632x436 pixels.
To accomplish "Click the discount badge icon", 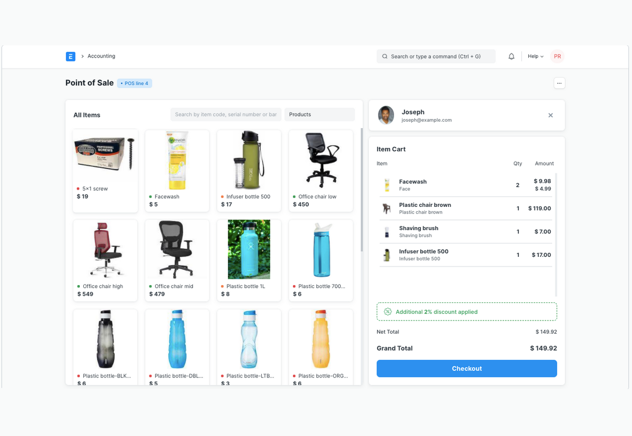I will click(388, 312).
